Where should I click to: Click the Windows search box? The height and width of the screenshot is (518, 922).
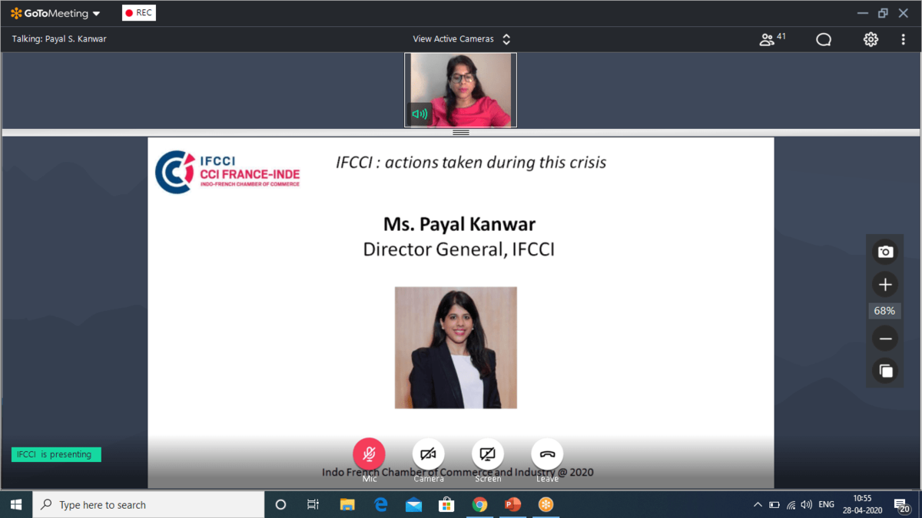point(150,505)
